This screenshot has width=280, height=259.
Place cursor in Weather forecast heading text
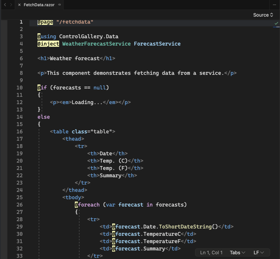pos(75,58)
